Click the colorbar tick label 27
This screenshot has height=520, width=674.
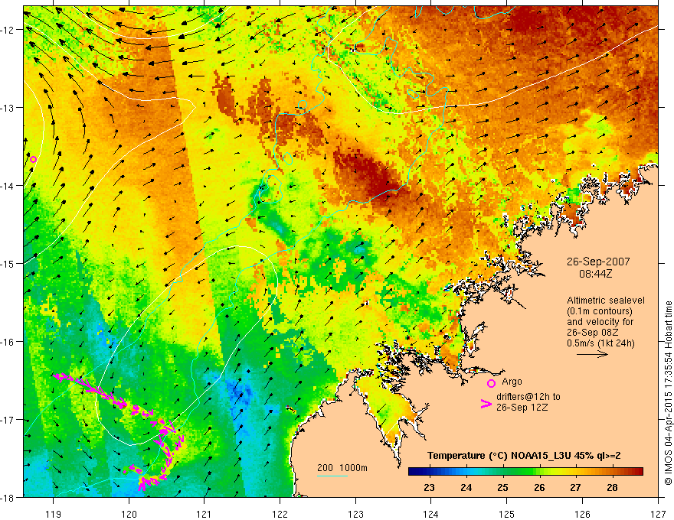pyautogui.click(x=575, y=487)
